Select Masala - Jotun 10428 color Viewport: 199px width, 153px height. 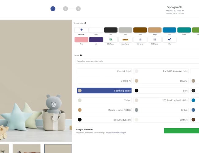coord(104,110)
